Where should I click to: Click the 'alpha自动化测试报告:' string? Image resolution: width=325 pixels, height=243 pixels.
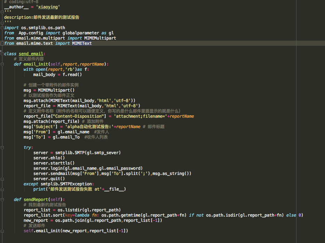(x=89, y=127)
